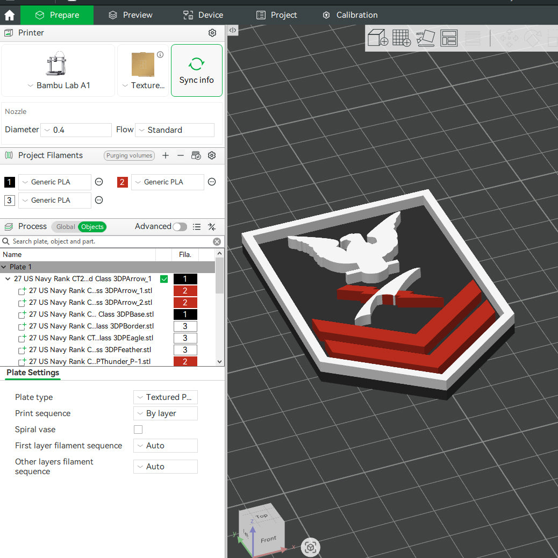
Task: Click the Top face of view cube
Action: [261, 516]
